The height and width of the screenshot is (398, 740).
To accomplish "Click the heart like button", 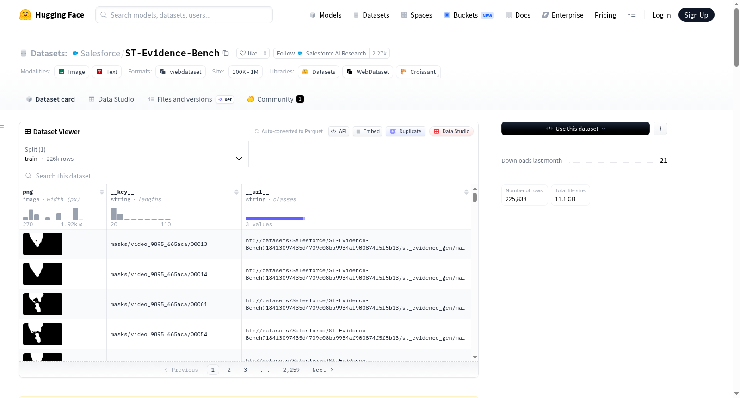I will click(248, 53).
